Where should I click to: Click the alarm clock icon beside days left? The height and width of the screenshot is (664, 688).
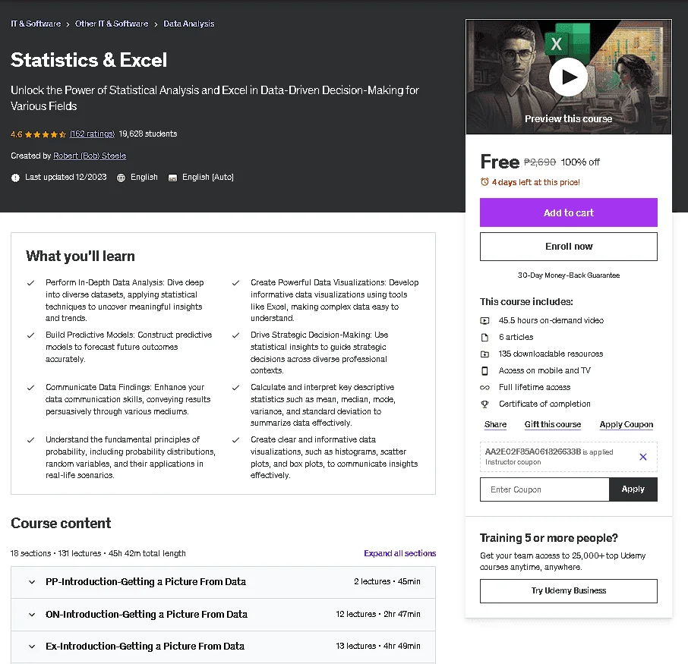click(484, 181)
